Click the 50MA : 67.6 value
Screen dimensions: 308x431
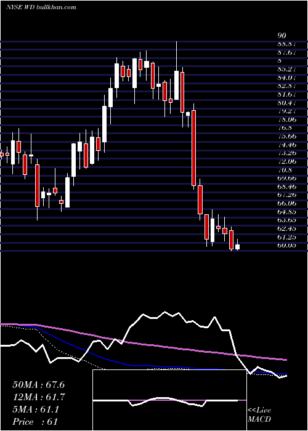pos(38,385)
